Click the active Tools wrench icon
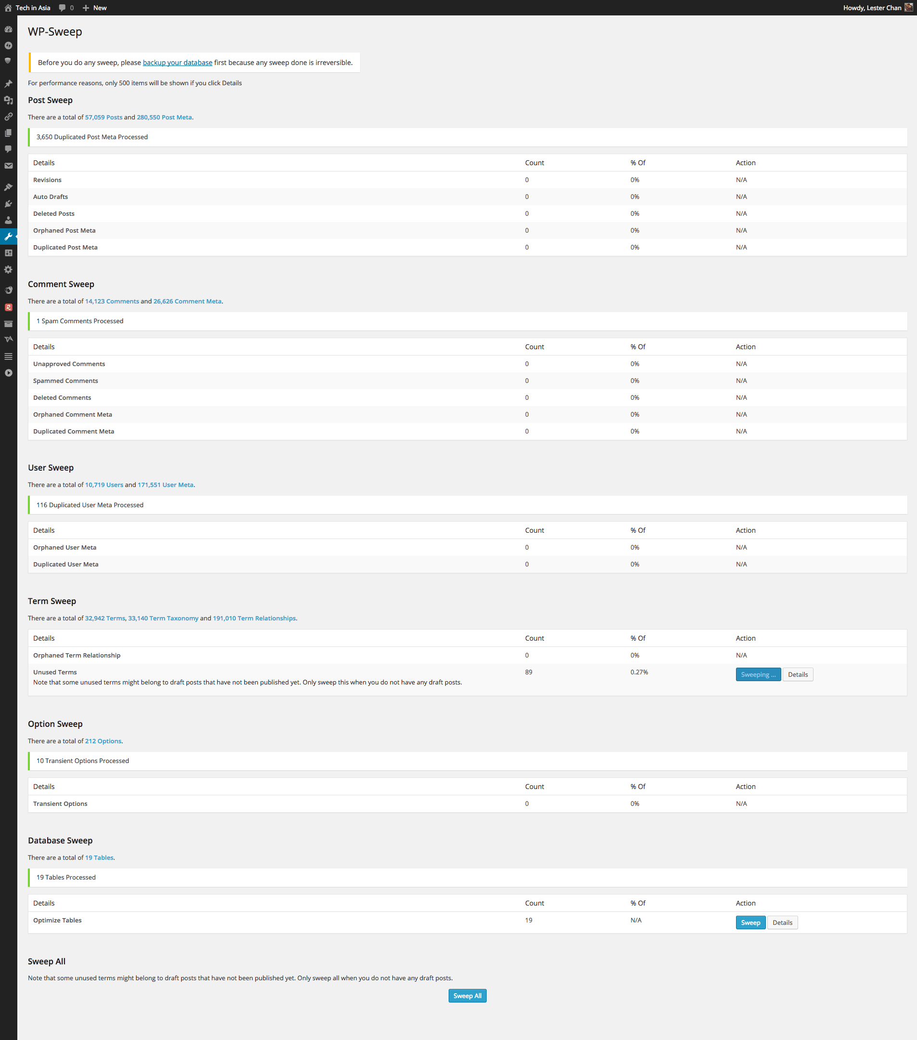Image resolution: width=917 pixels, height=1040 pixels. pos(8,237)
